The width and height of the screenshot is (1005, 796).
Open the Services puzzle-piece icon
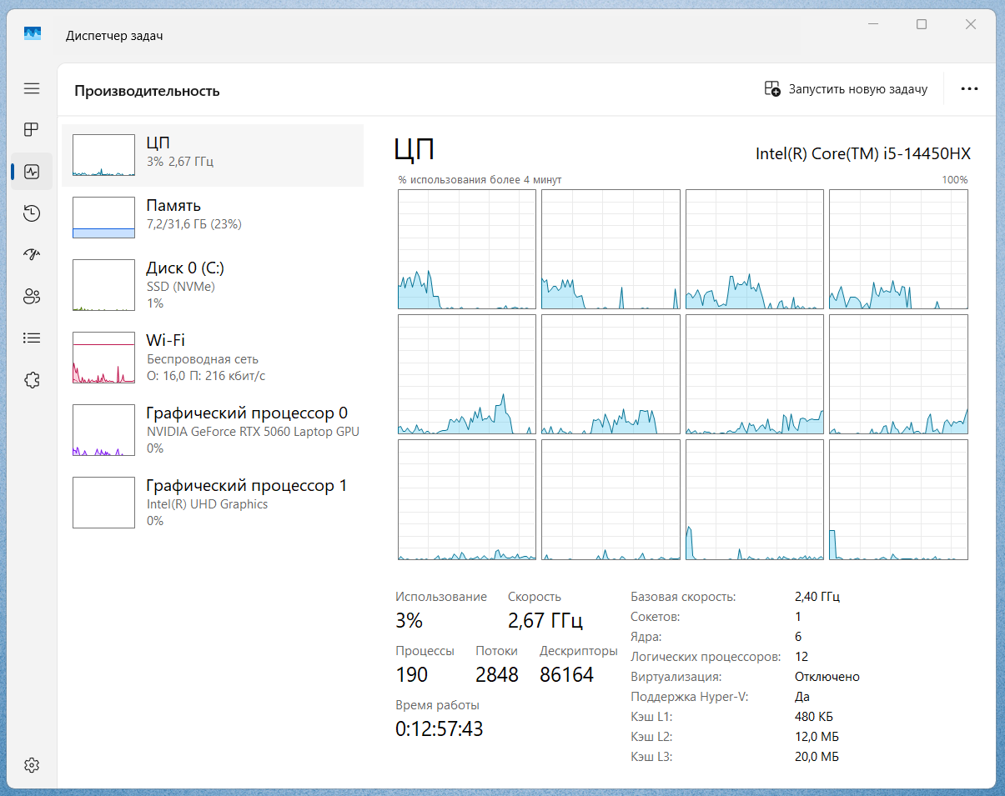32,379
